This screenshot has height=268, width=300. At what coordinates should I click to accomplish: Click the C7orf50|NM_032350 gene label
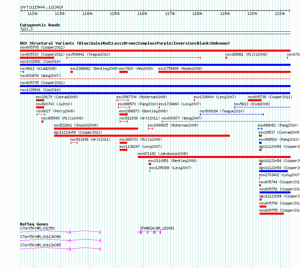37,229
